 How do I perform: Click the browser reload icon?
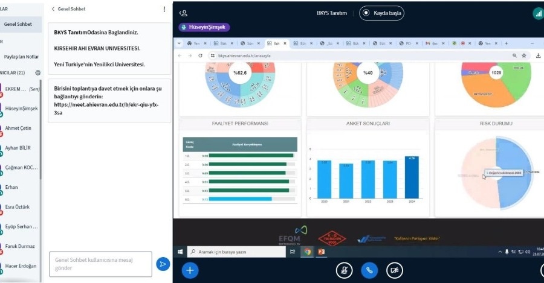click(200, 56)
